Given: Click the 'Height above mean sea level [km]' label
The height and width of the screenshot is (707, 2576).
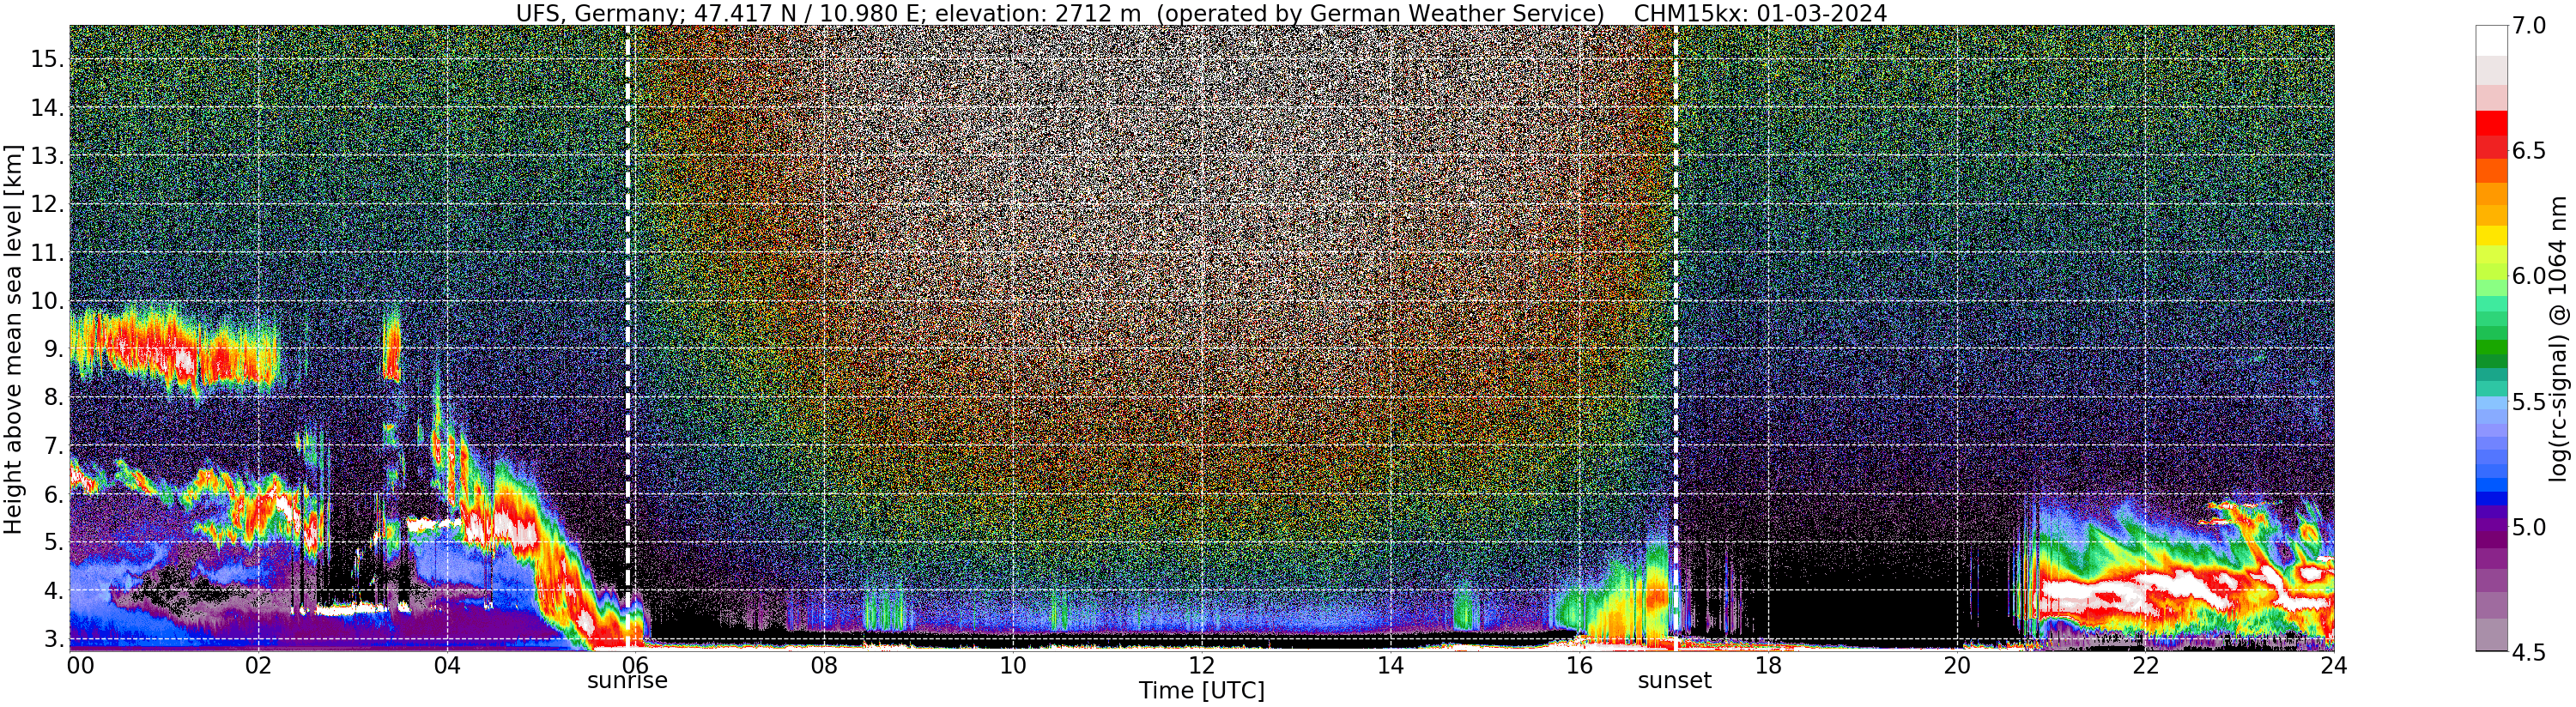Looking at the screenshot, I should (13, 340).
